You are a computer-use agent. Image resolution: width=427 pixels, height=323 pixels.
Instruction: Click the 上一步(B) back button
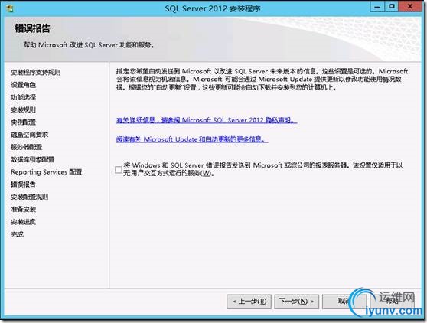tap(249, 302)
